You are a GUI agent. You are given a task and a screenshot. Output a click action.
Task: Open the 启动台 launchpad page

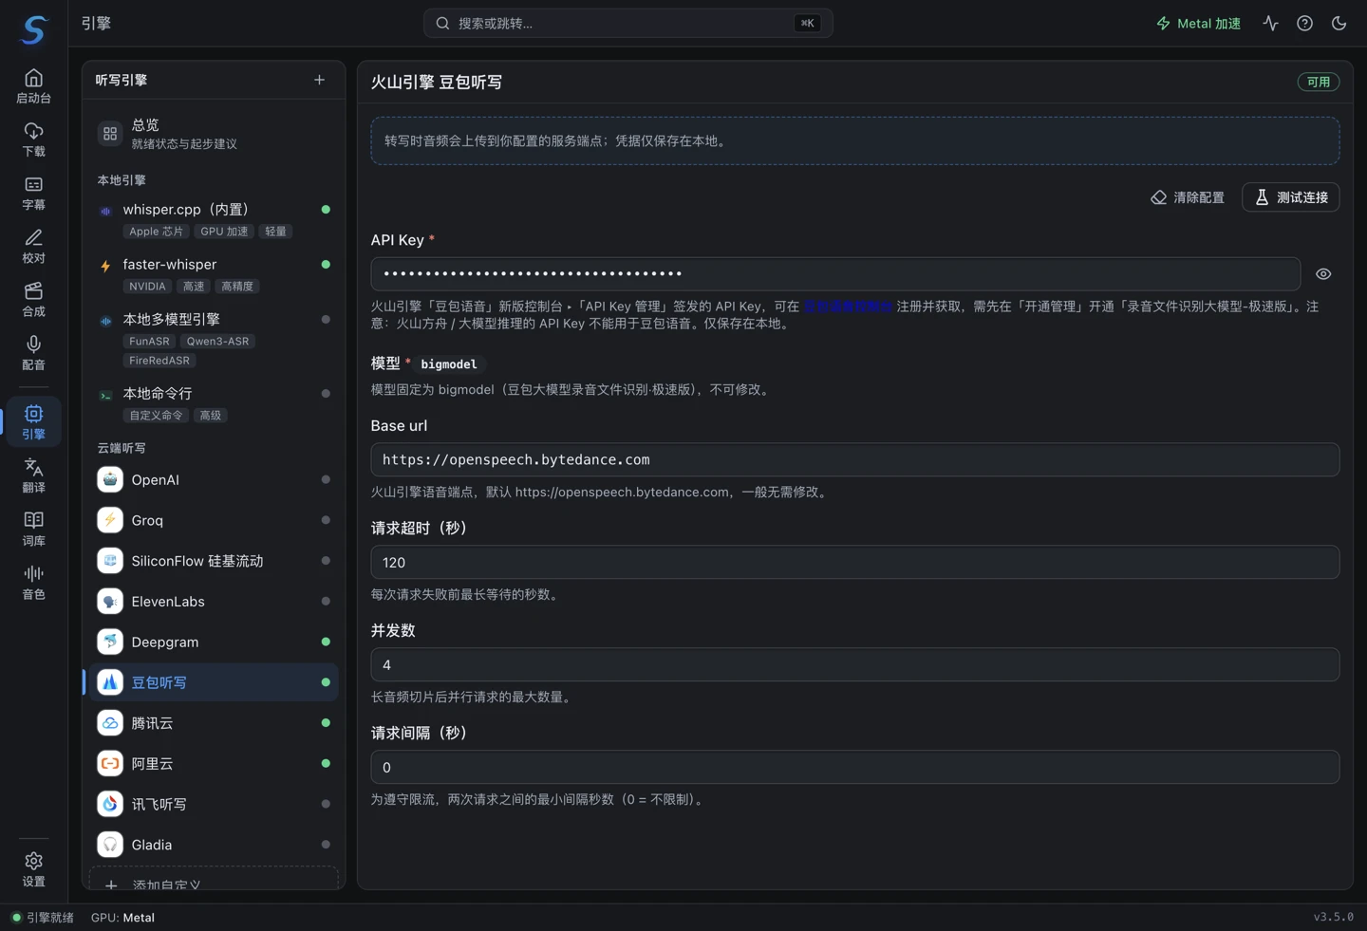34,85
